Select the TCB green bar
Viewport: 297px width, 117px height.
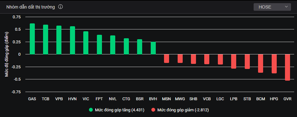(46, 40)
